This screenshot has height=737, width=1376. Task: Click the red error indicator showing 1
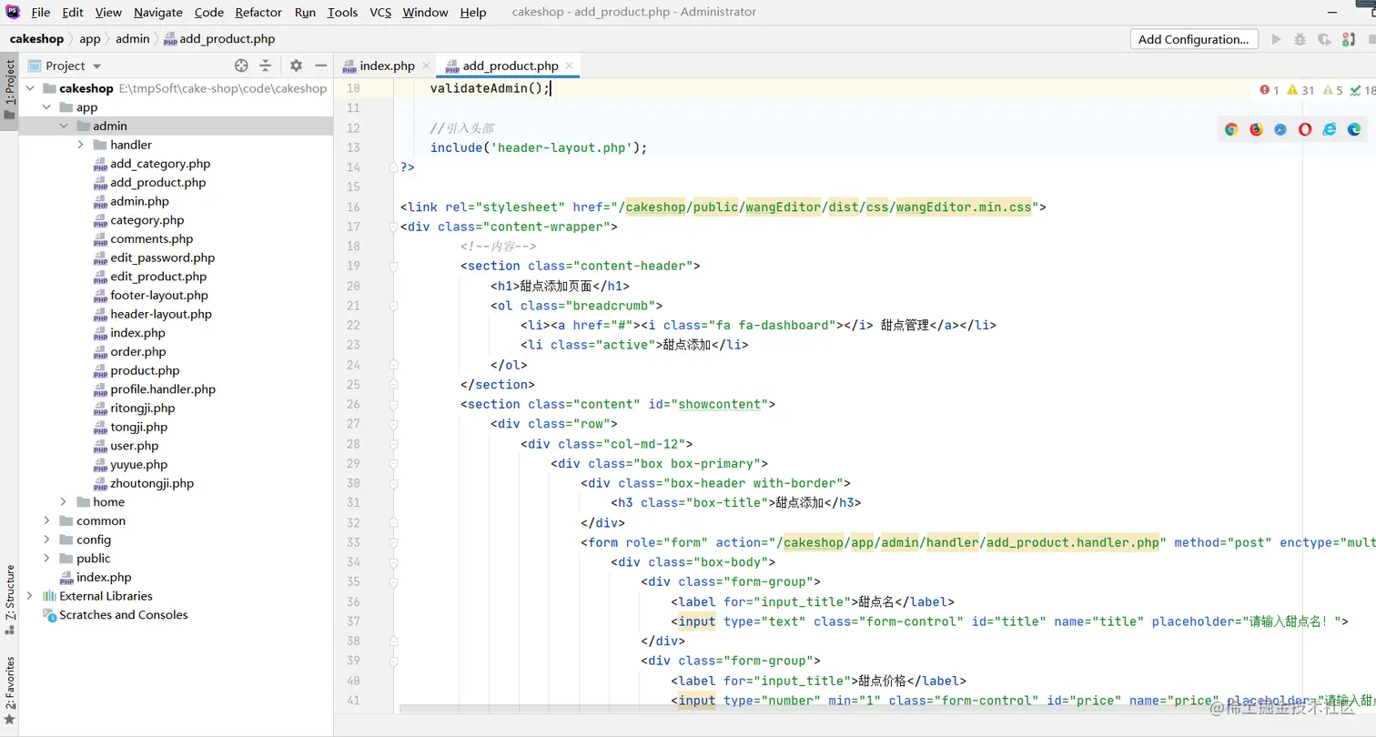point(1270,90)
